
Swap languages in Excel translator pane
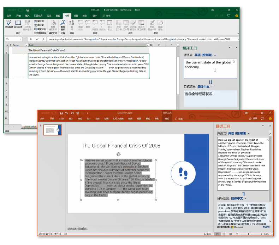click(210, 82)
